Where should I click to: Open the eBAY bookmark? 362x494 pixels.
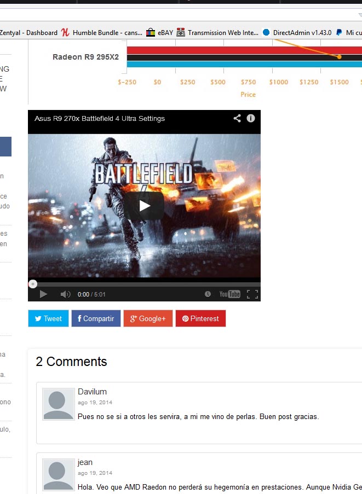coord(159,32)
